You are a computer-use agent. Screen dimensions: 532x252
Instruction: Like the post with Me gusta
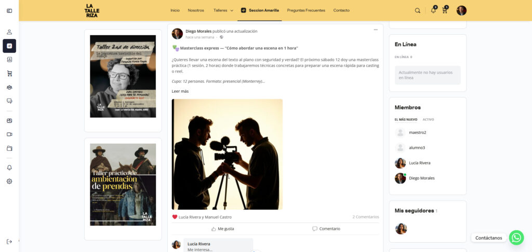[x=222, y=229]
